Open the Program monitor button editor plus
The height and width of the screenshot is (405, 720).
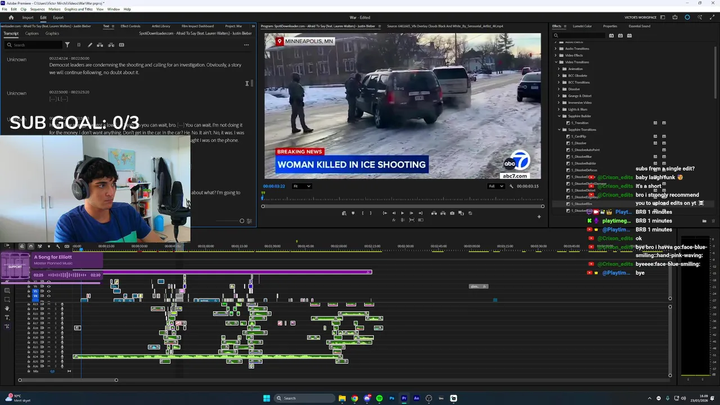click(539, 217)
